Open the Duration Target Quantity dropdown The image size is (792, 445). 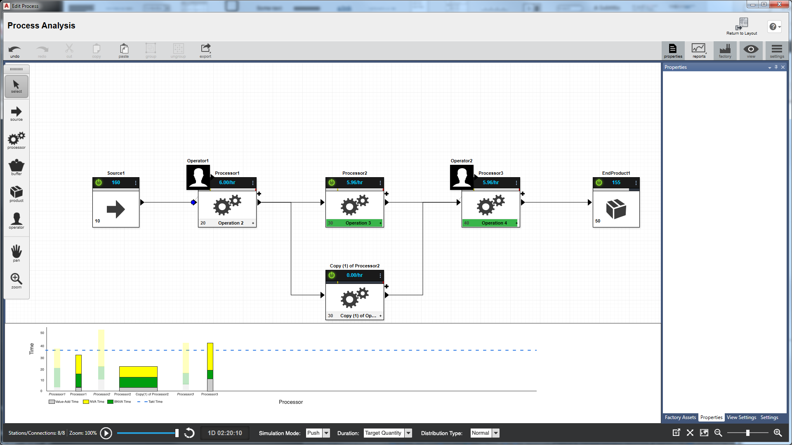pos(408,433)
